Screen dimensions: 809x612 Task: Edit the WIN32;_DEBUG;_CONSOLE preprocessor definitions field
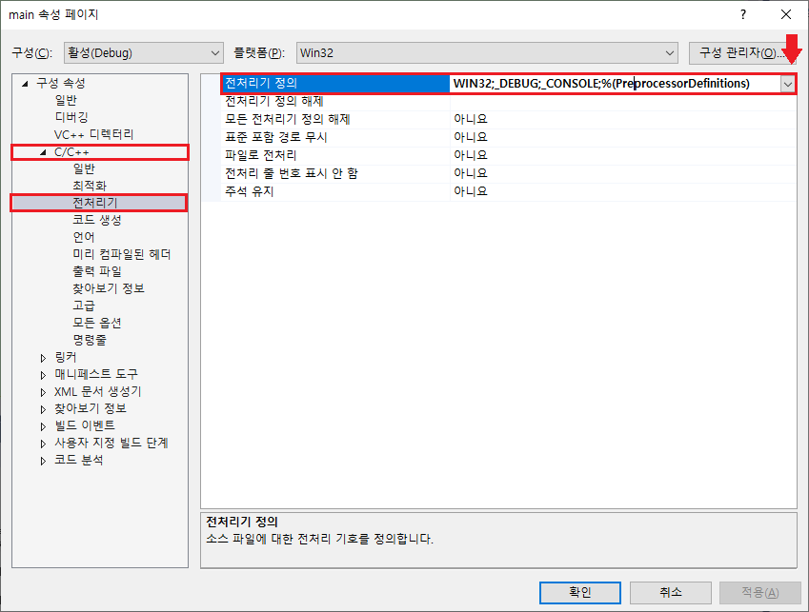tap(614, 84)
